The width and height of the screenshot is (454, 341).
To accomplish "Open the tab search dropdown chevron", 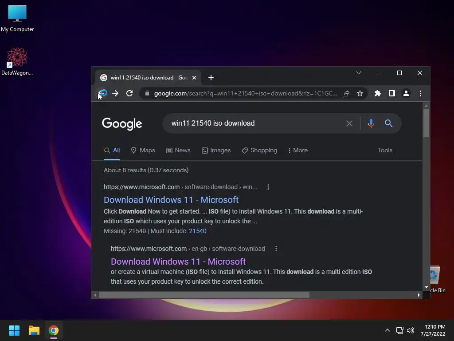I will (x=358, y=73).
